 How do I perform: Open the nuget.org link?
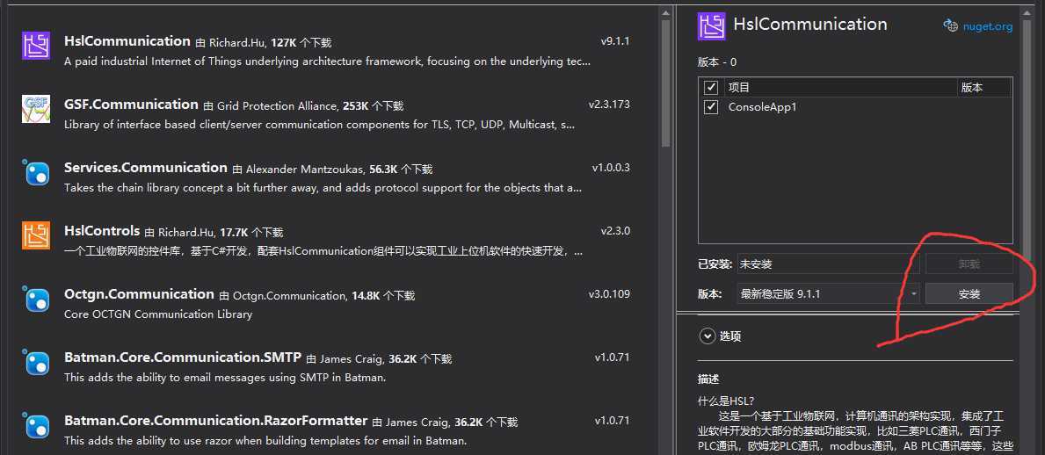tap(987, 26)
